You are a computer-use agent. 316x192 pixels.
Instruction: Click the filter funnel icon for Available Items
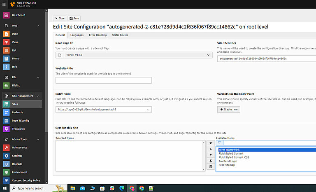click(x=219, y=143)
